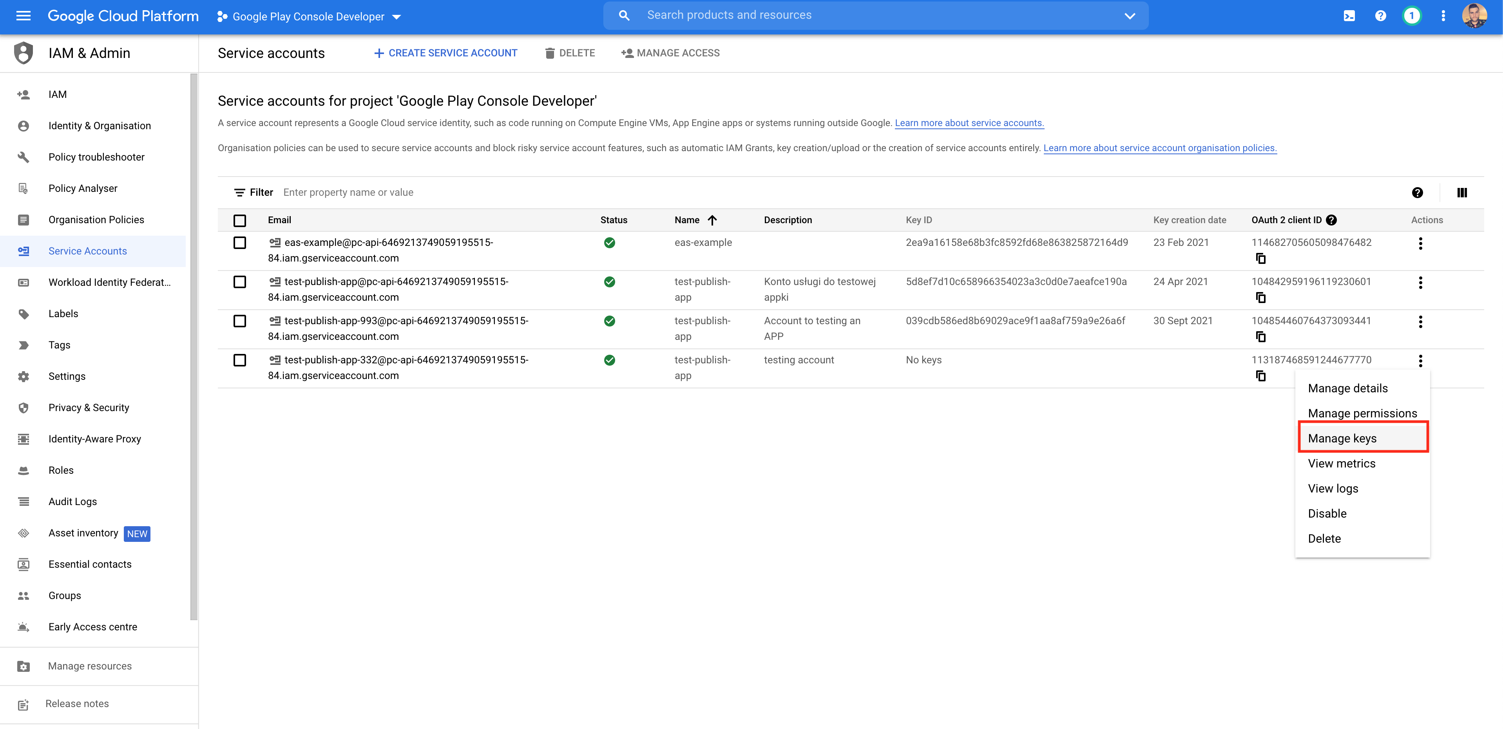1503x729 pixels.
Task: Open Privacy & Security in sidebar
Action: click(x=93, y=408)
